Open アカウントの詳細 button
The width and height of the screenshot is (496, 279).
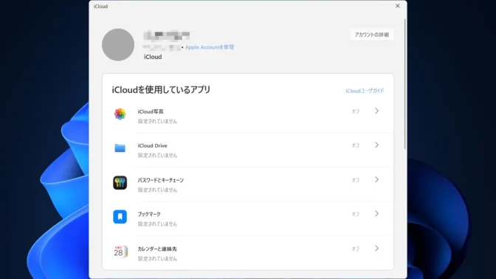pos(372,35)
